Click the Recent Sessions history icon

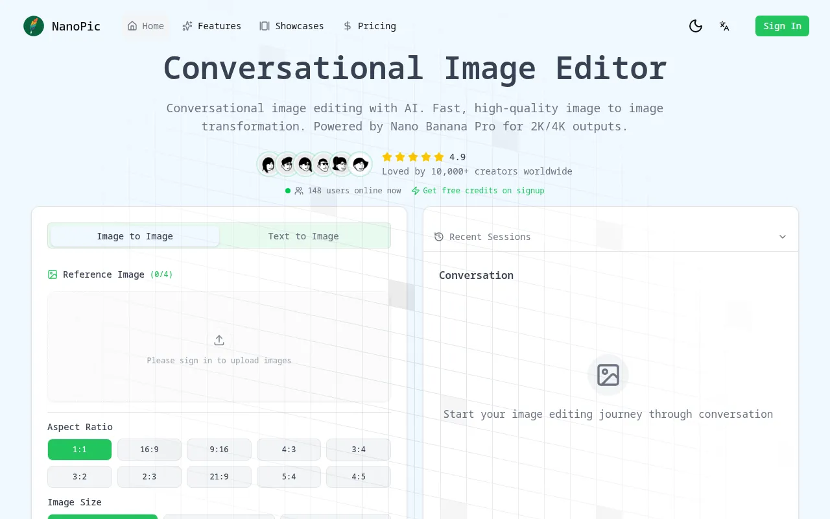[439, 237]
